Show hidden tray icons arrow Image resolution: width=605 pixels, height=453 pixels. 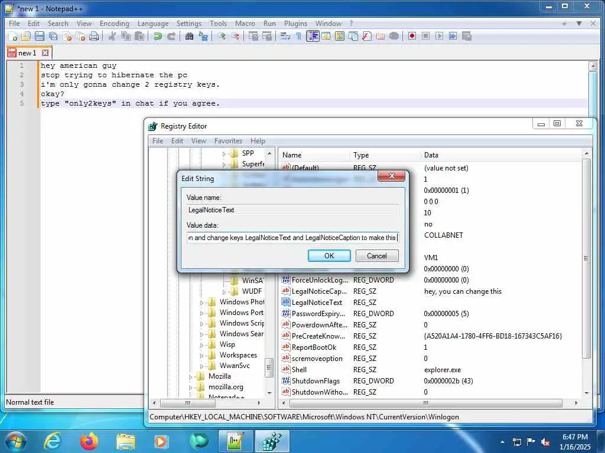click(502, 442)
